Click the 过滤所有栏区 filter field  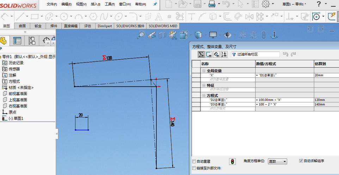(255, 54)
